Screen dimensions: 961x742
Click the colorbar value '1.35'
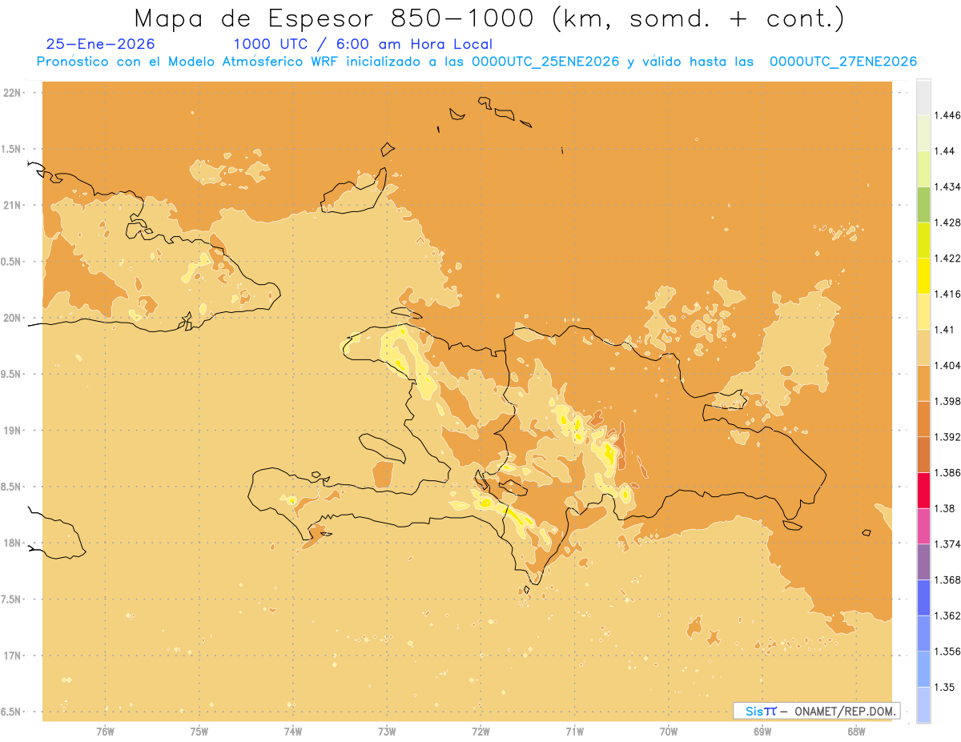point(944,688)
